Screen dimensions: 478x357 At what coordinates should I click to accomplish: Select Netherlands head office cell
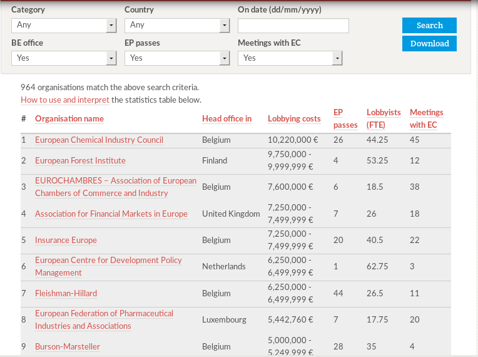coord(224,266)
